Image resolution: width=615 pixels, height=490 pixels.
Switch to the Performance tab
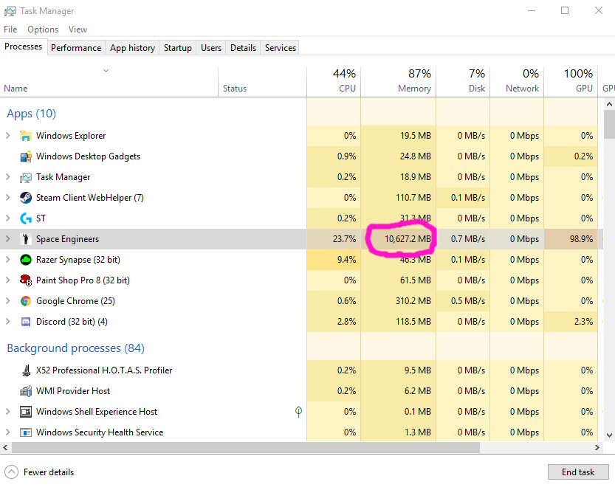click(76, 48)
